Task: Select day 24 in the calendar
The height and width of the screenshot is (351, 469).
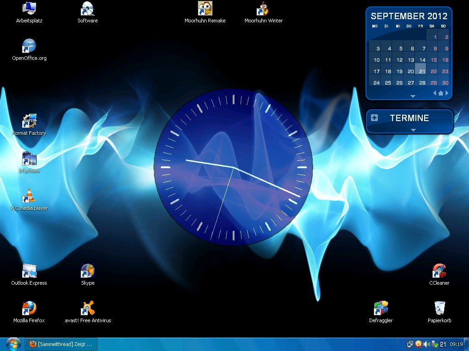Action: point(375,80)
